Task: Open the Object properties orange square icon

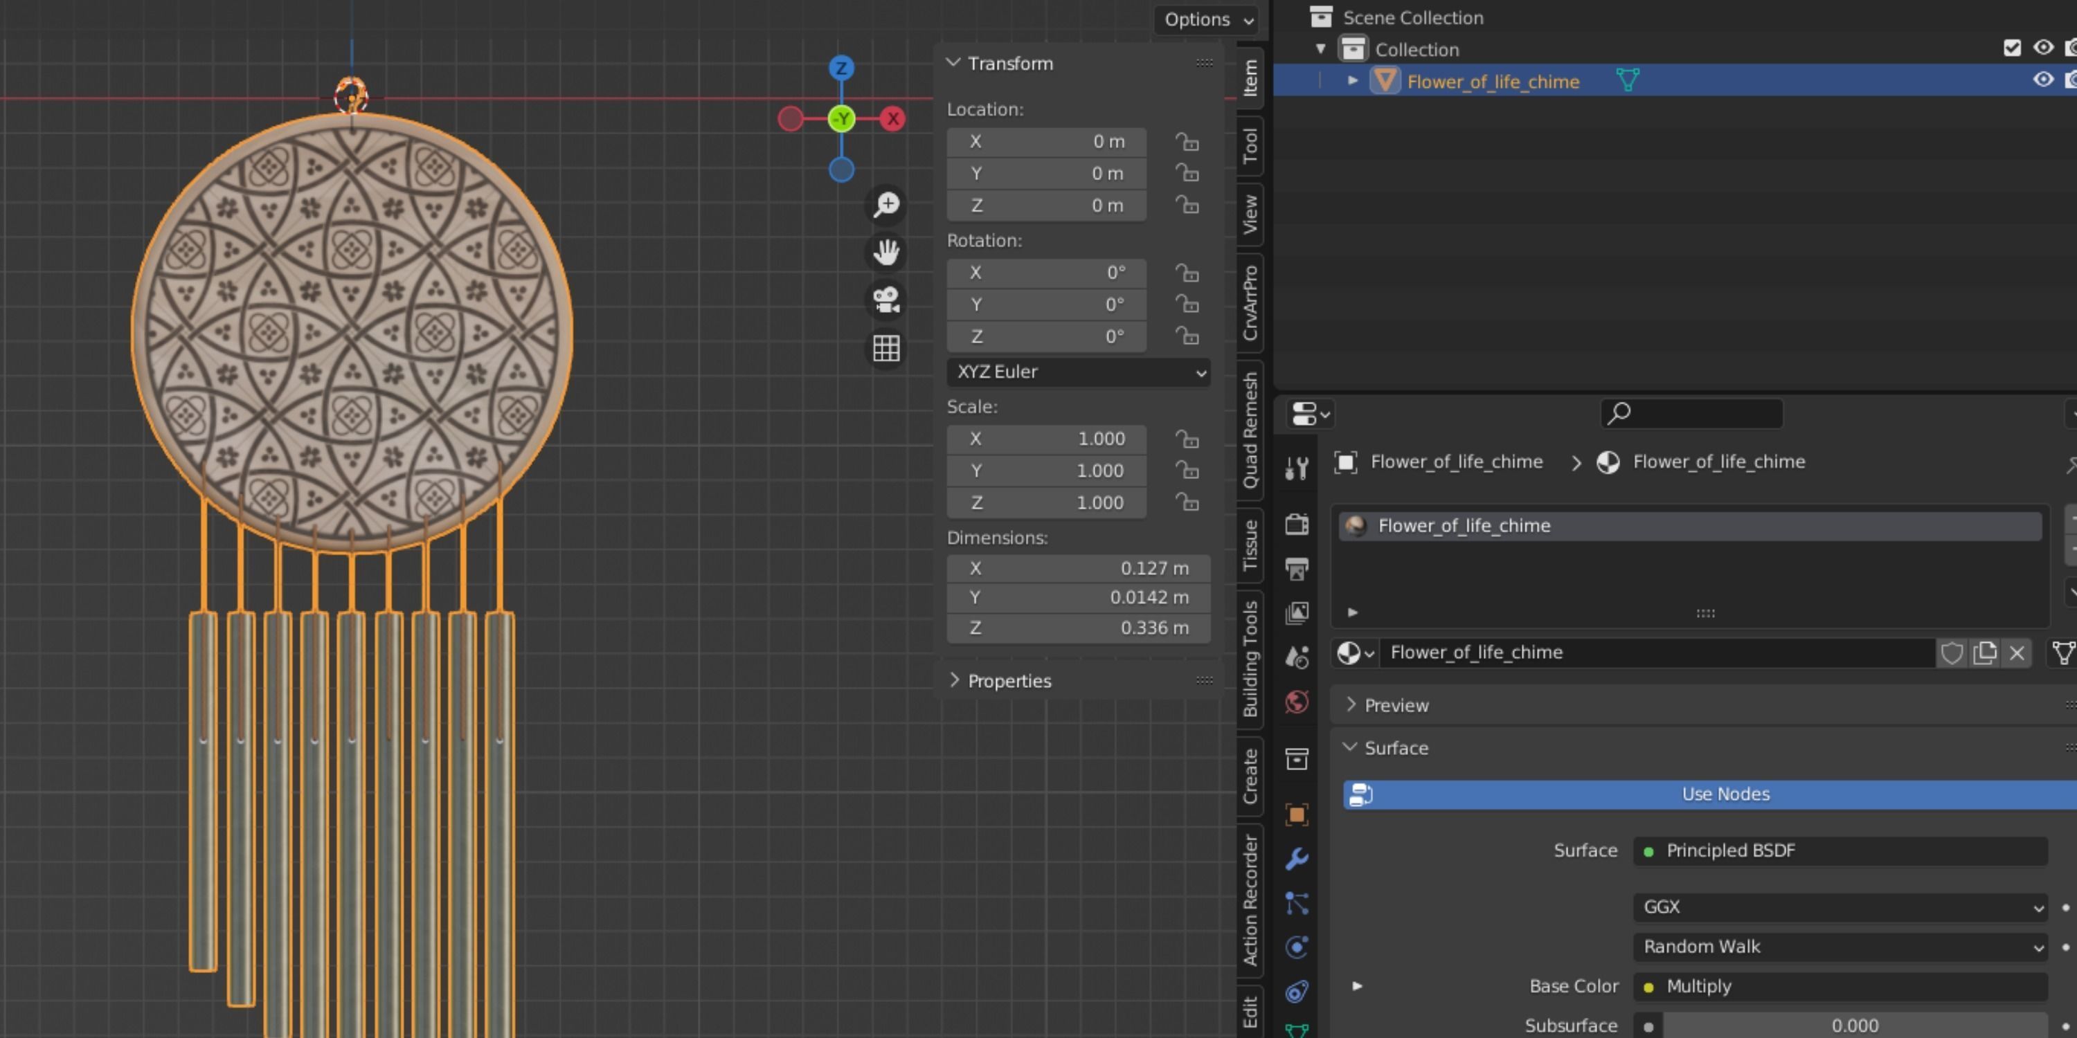Action: coord(1297,814)
